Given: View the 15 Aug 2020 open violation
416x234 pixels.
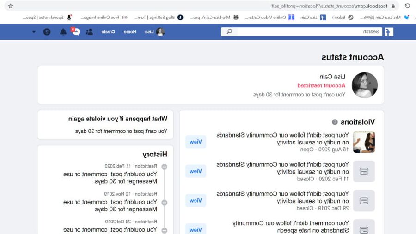Looking at the screenshot, I should (x=196, y=142).
